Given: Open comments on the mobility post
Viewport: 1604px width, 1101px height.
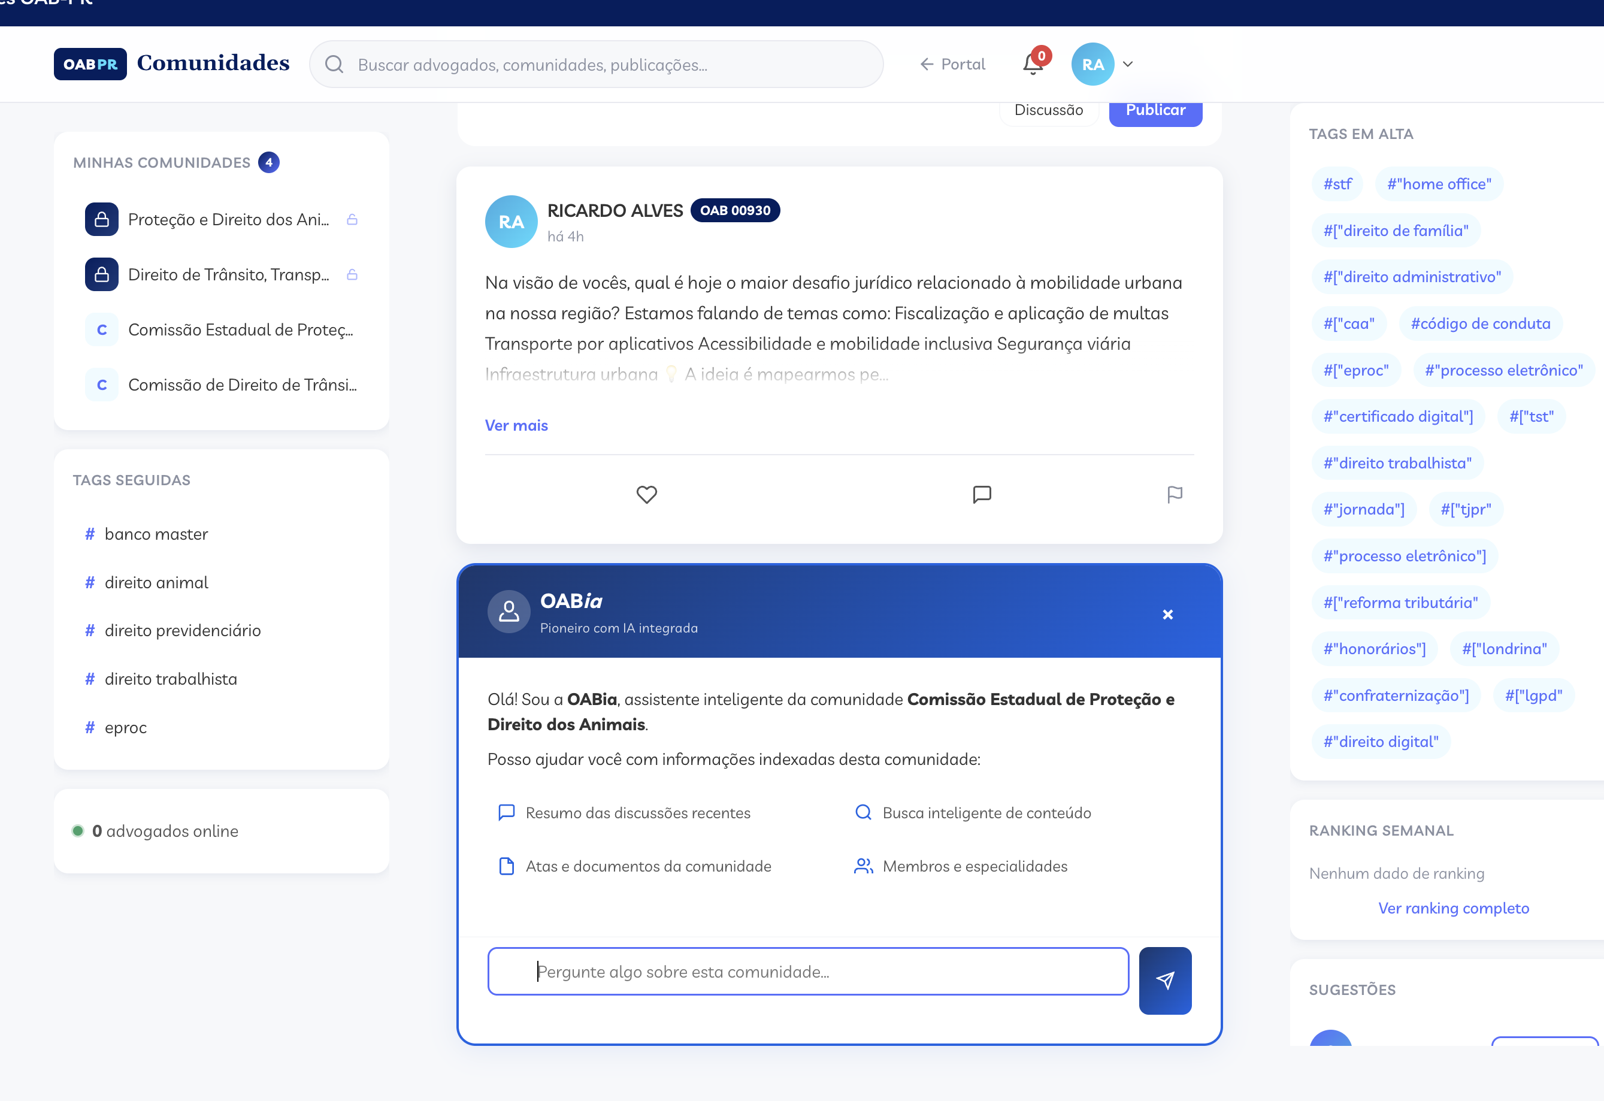Looking at the screenshot, I should (x=982, y=494).
